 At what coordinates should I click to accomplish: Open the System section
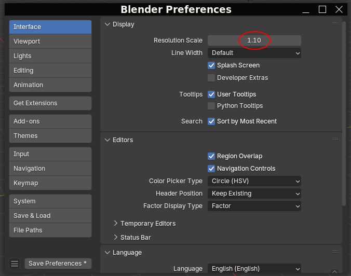50,201
